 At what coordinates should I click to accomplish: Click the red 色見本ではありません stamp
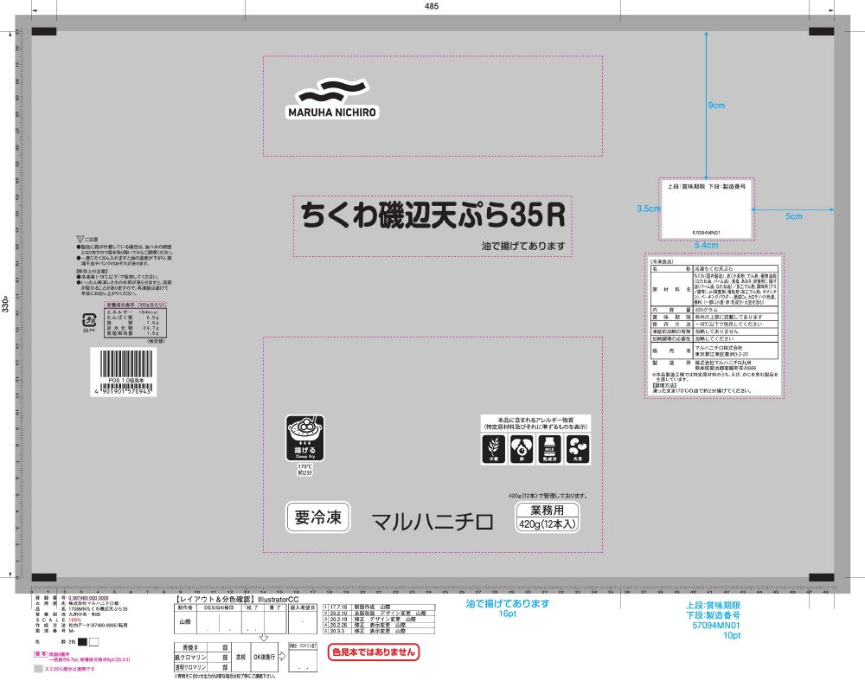(374, 652)
